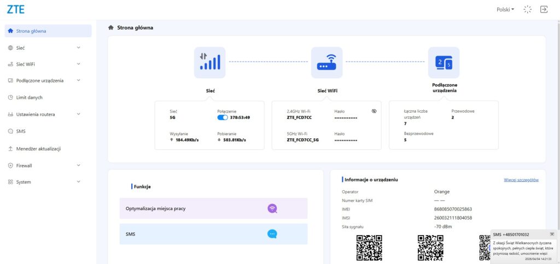Expand the Ustawienia routera section
This screenshot has height=264, width=560.
click(78, 114)
